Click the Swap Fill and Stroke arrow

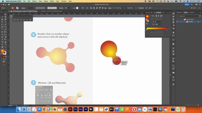coord(6,50)
